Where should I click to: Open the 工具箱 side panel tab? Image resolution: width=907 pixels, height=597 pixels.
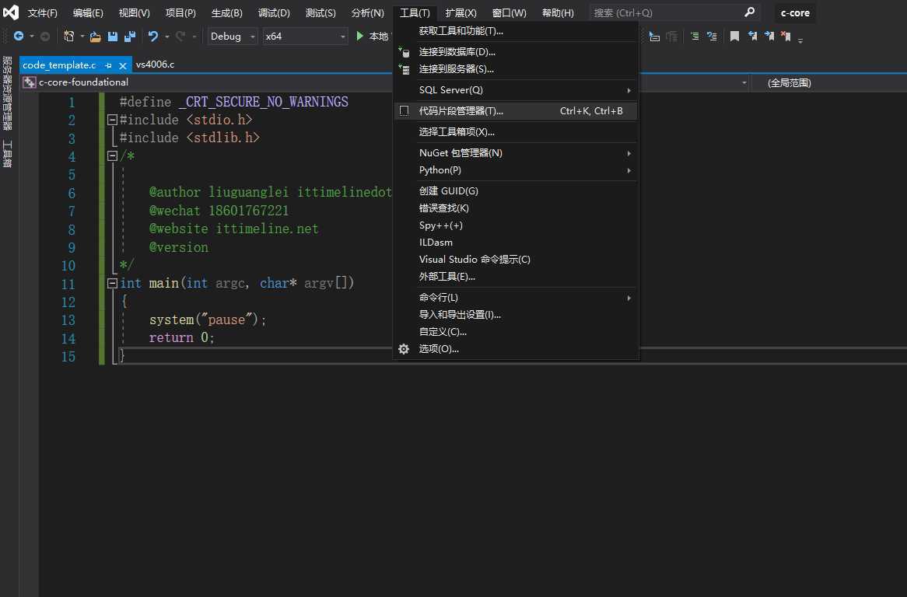point(7,154)
